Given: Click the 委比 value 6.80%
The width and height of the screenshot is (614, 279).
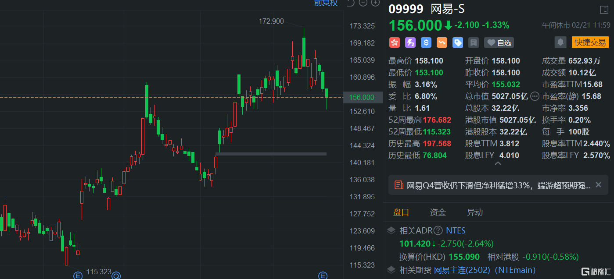Looking at the screenshot, I should (x=426, y=96).
